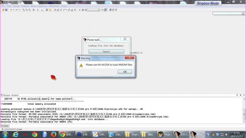Click the Open file toolbar icon
This screenshot has height=138, width=246.
click(x=3, y=10)
